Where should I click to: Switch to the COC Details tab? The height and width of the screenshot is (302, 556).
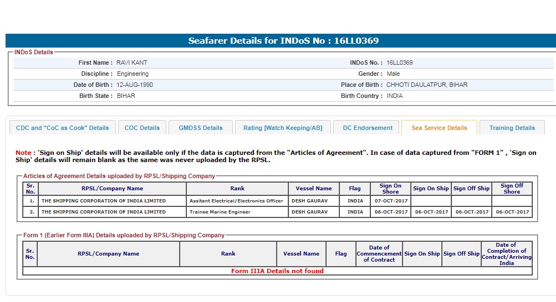click(x=142, y=128)
